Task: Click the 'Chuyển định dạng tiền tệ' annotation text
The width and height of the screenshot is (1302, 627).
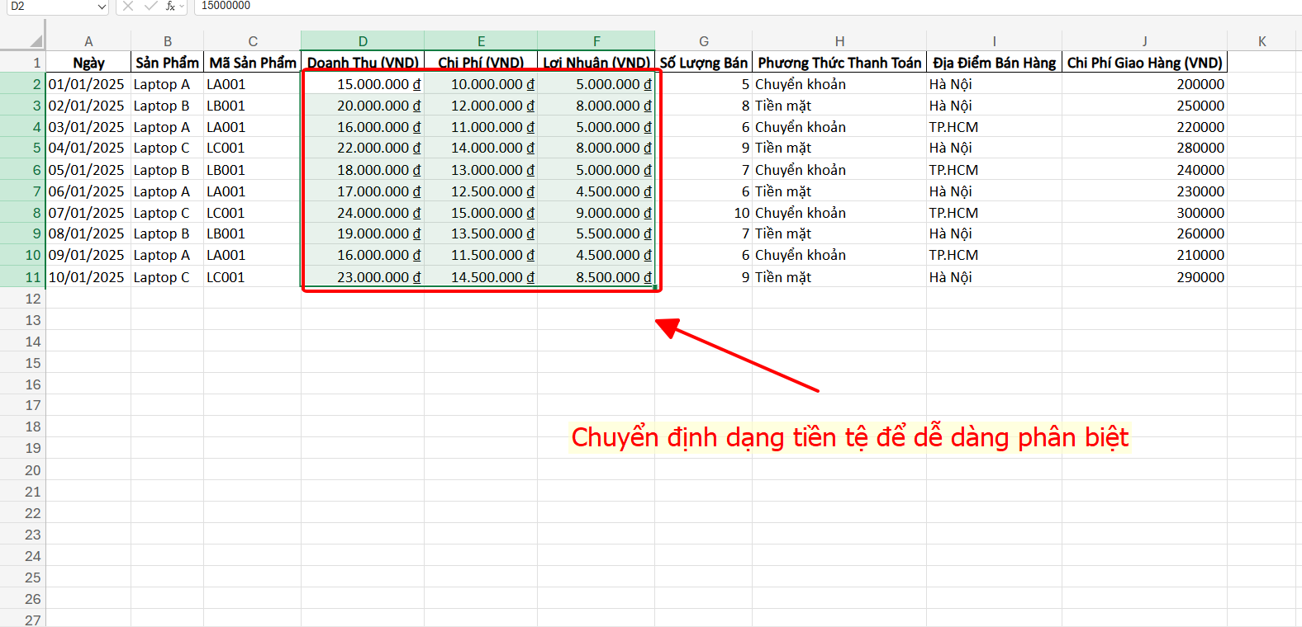Action: [x=849, y=437]
